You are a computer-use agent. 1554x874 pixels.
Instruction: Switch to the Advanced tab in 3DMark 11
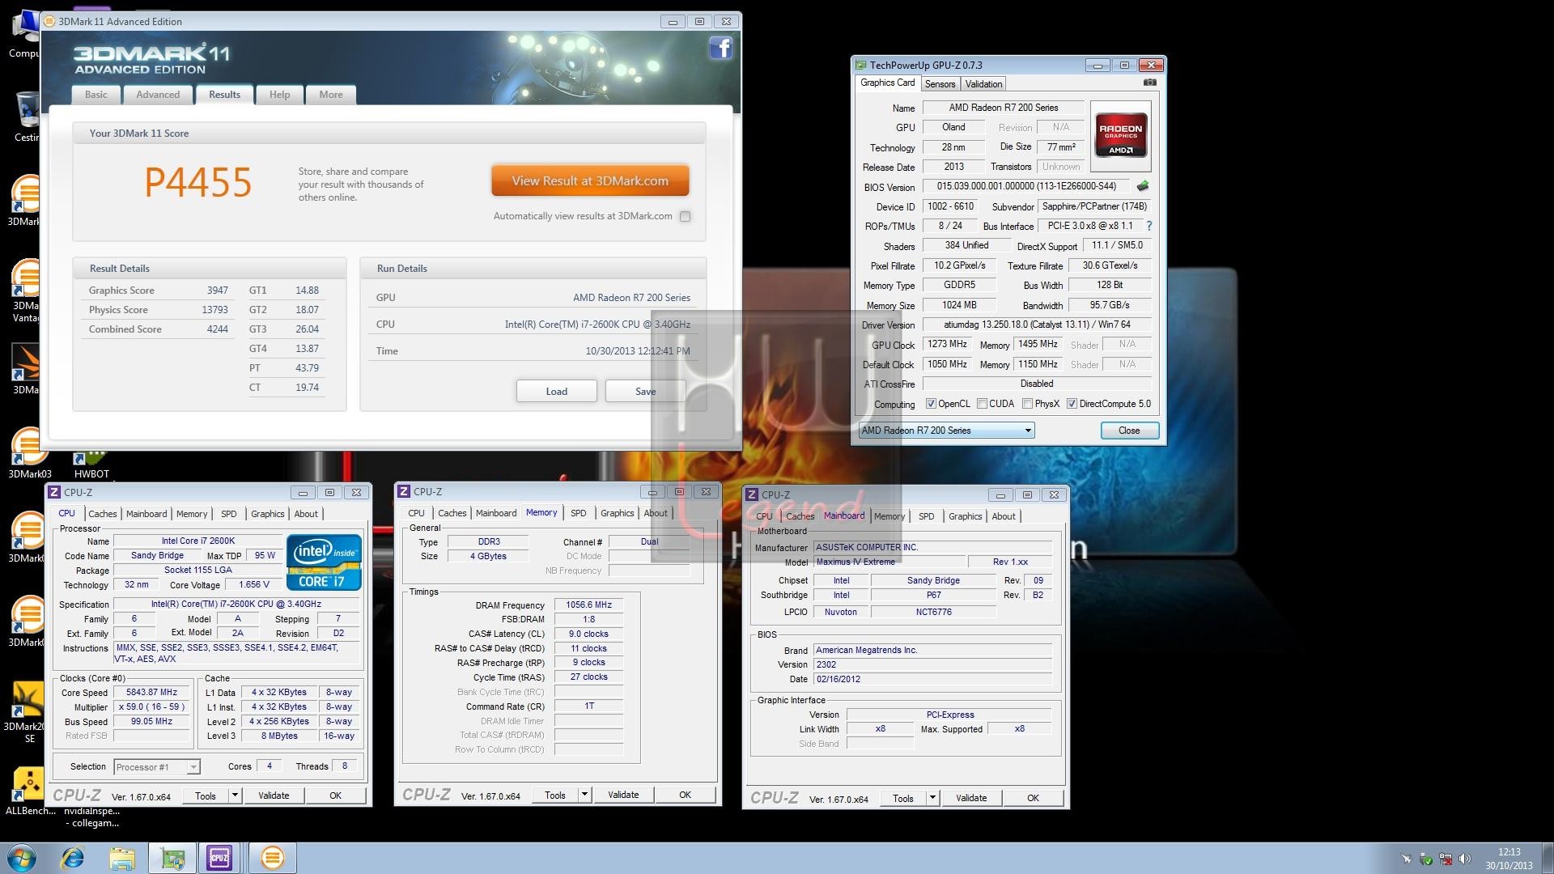(158, 95)
